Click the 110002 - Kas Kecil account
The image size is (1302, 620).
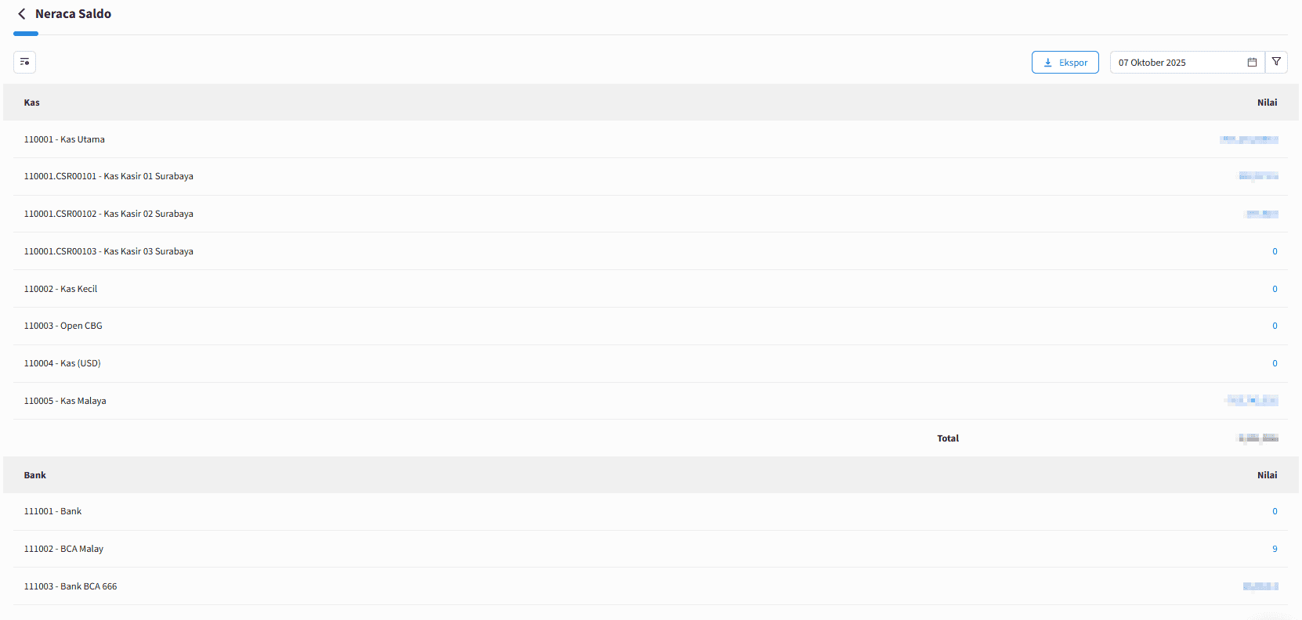pos(60,289)
